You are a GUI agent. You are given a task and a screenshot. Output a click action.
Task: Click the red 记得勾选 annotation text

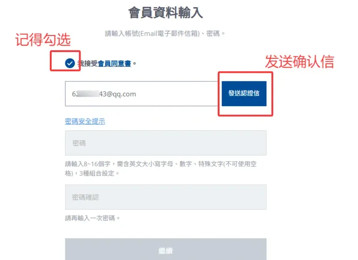(43, 40)
